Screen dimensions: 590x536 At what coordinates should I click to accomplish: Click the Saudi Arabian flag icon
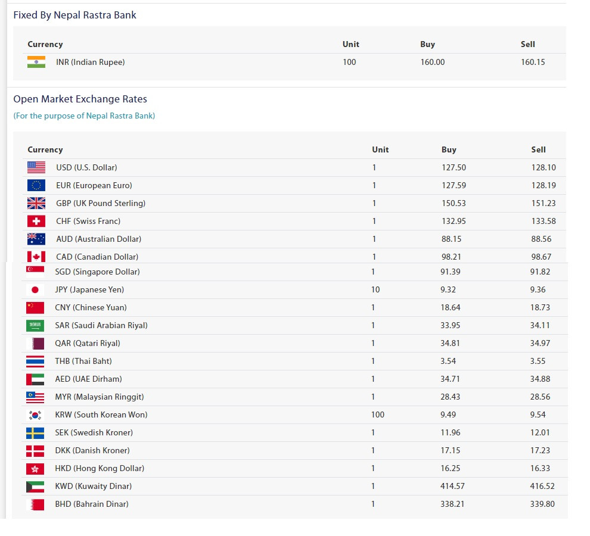pos(35,325)
